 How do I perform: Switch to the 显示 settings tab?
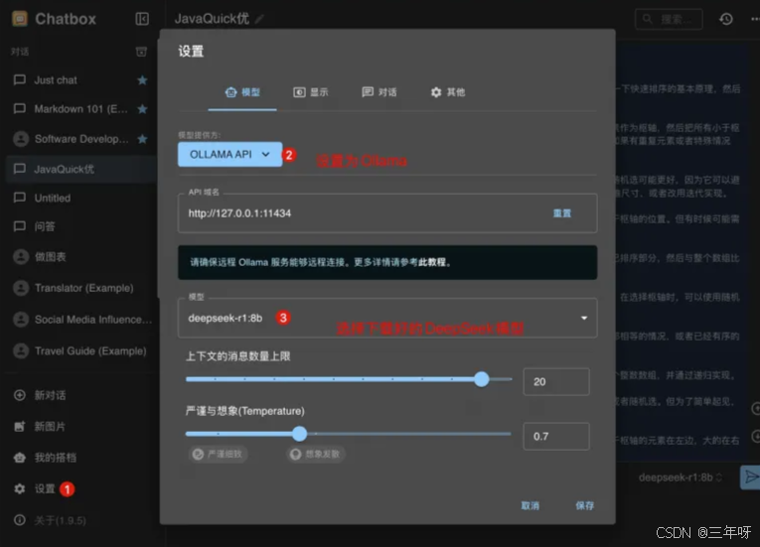point(311,92)
